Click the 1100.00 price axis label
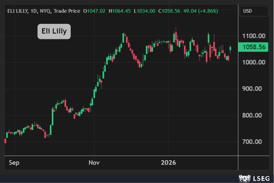The height and width of the screenshot is (183, 274). coord(254,36)
